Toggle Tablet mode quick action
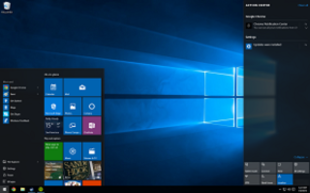 point(252,167)
